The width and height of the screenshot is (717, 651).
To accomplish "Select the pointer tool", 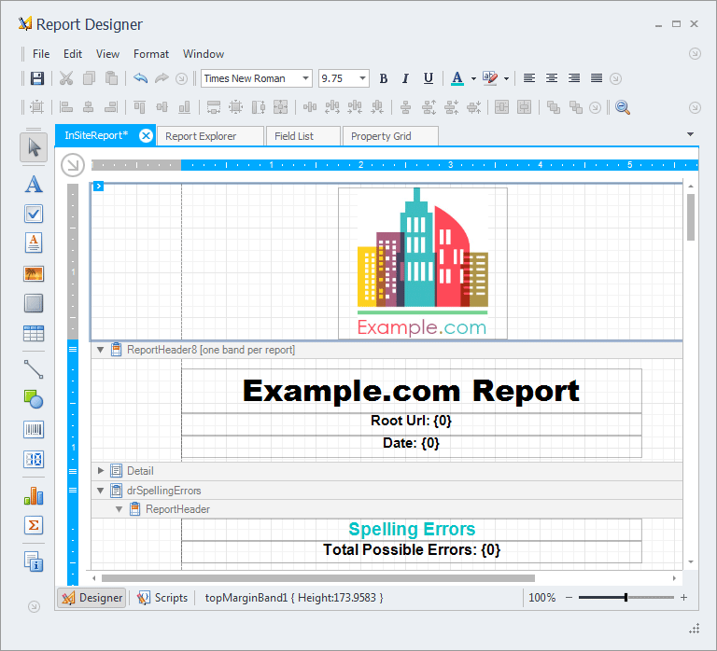I will tap(34, 147).
